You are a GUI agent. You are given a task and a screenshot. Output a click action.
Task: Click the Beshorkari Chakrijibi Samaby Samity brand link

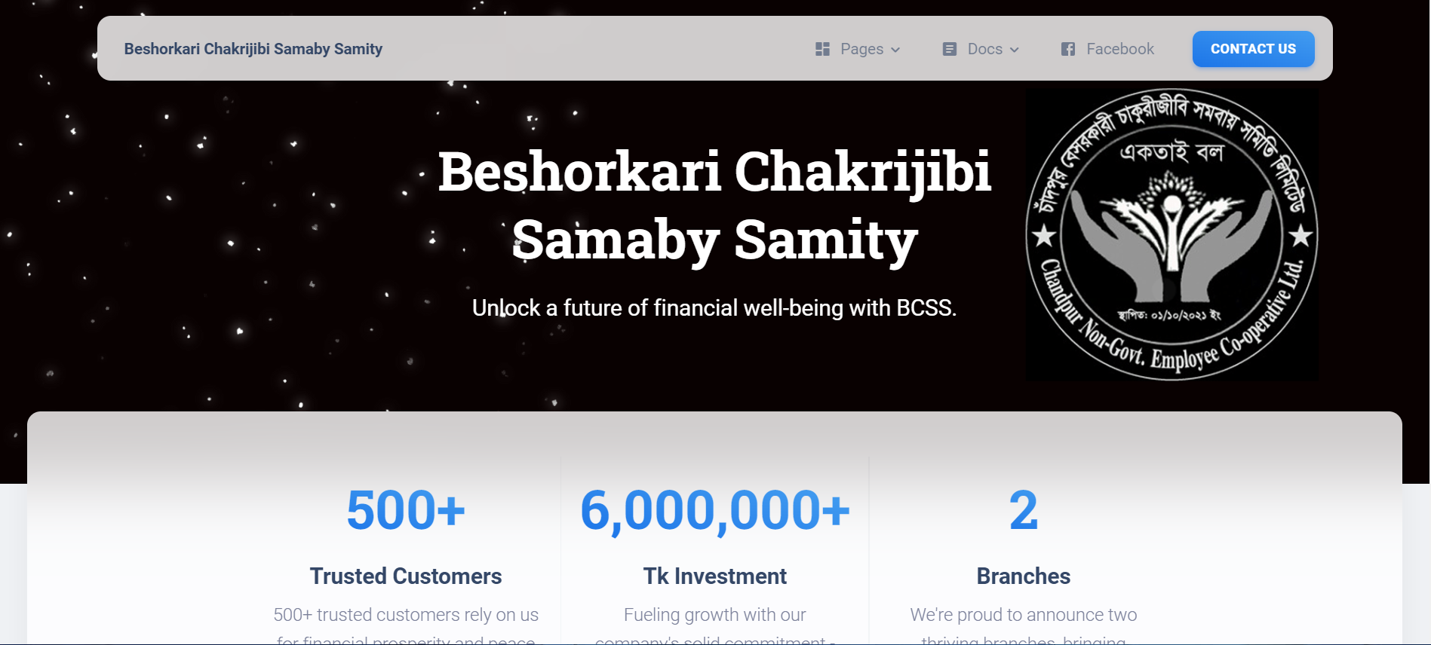[x=253, y=49]
